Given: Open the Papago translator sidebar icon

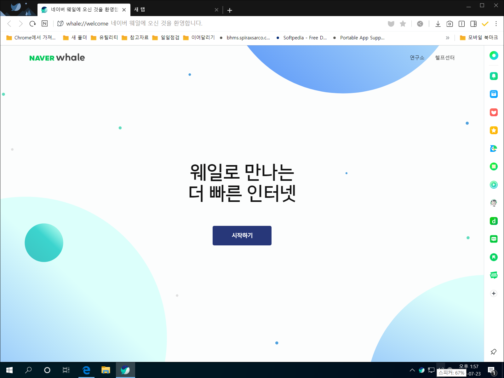Looking at the screenshot, I should (x=494, y=149).
